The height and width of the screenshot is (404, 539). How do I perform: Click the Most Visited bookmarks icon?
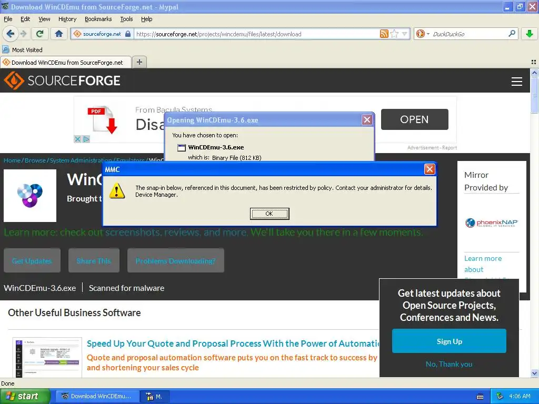[5, 49]
